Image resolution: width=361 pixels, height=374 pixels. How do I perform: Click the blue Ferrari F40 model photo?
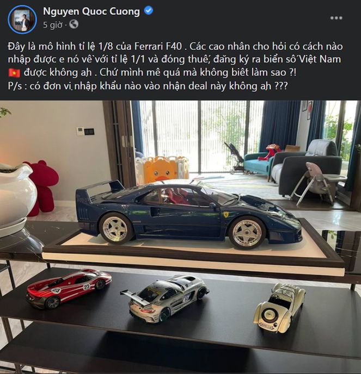coord(189,213)
